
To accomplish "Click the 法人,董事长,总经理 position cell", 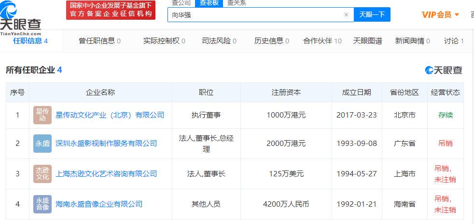I will [x=206, y=144].
